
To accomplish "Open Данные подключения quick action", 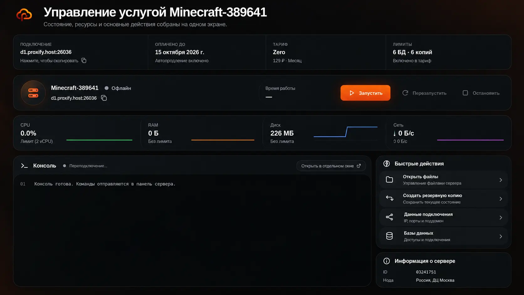I will point(443,217).
